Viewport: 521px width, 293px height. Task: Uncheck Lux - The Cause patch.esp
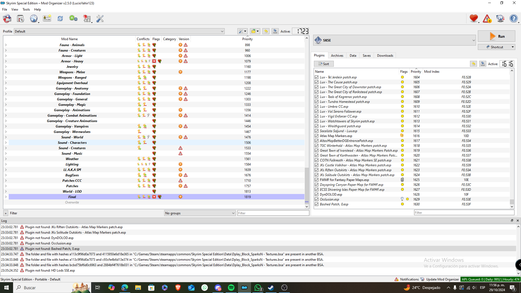click(316, 82)
